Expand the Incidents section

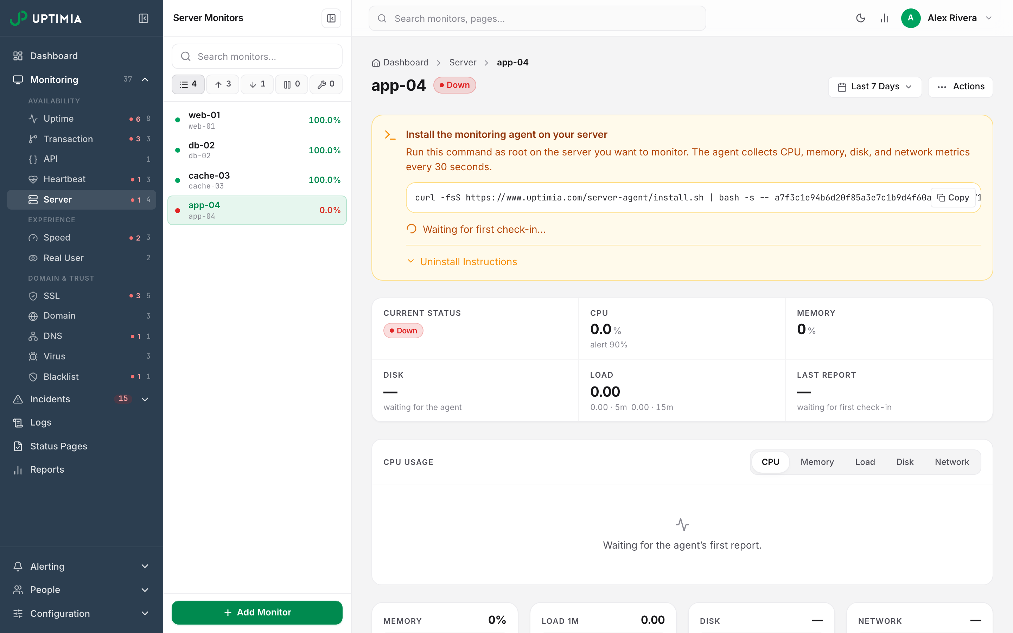[x=145, y=399]
